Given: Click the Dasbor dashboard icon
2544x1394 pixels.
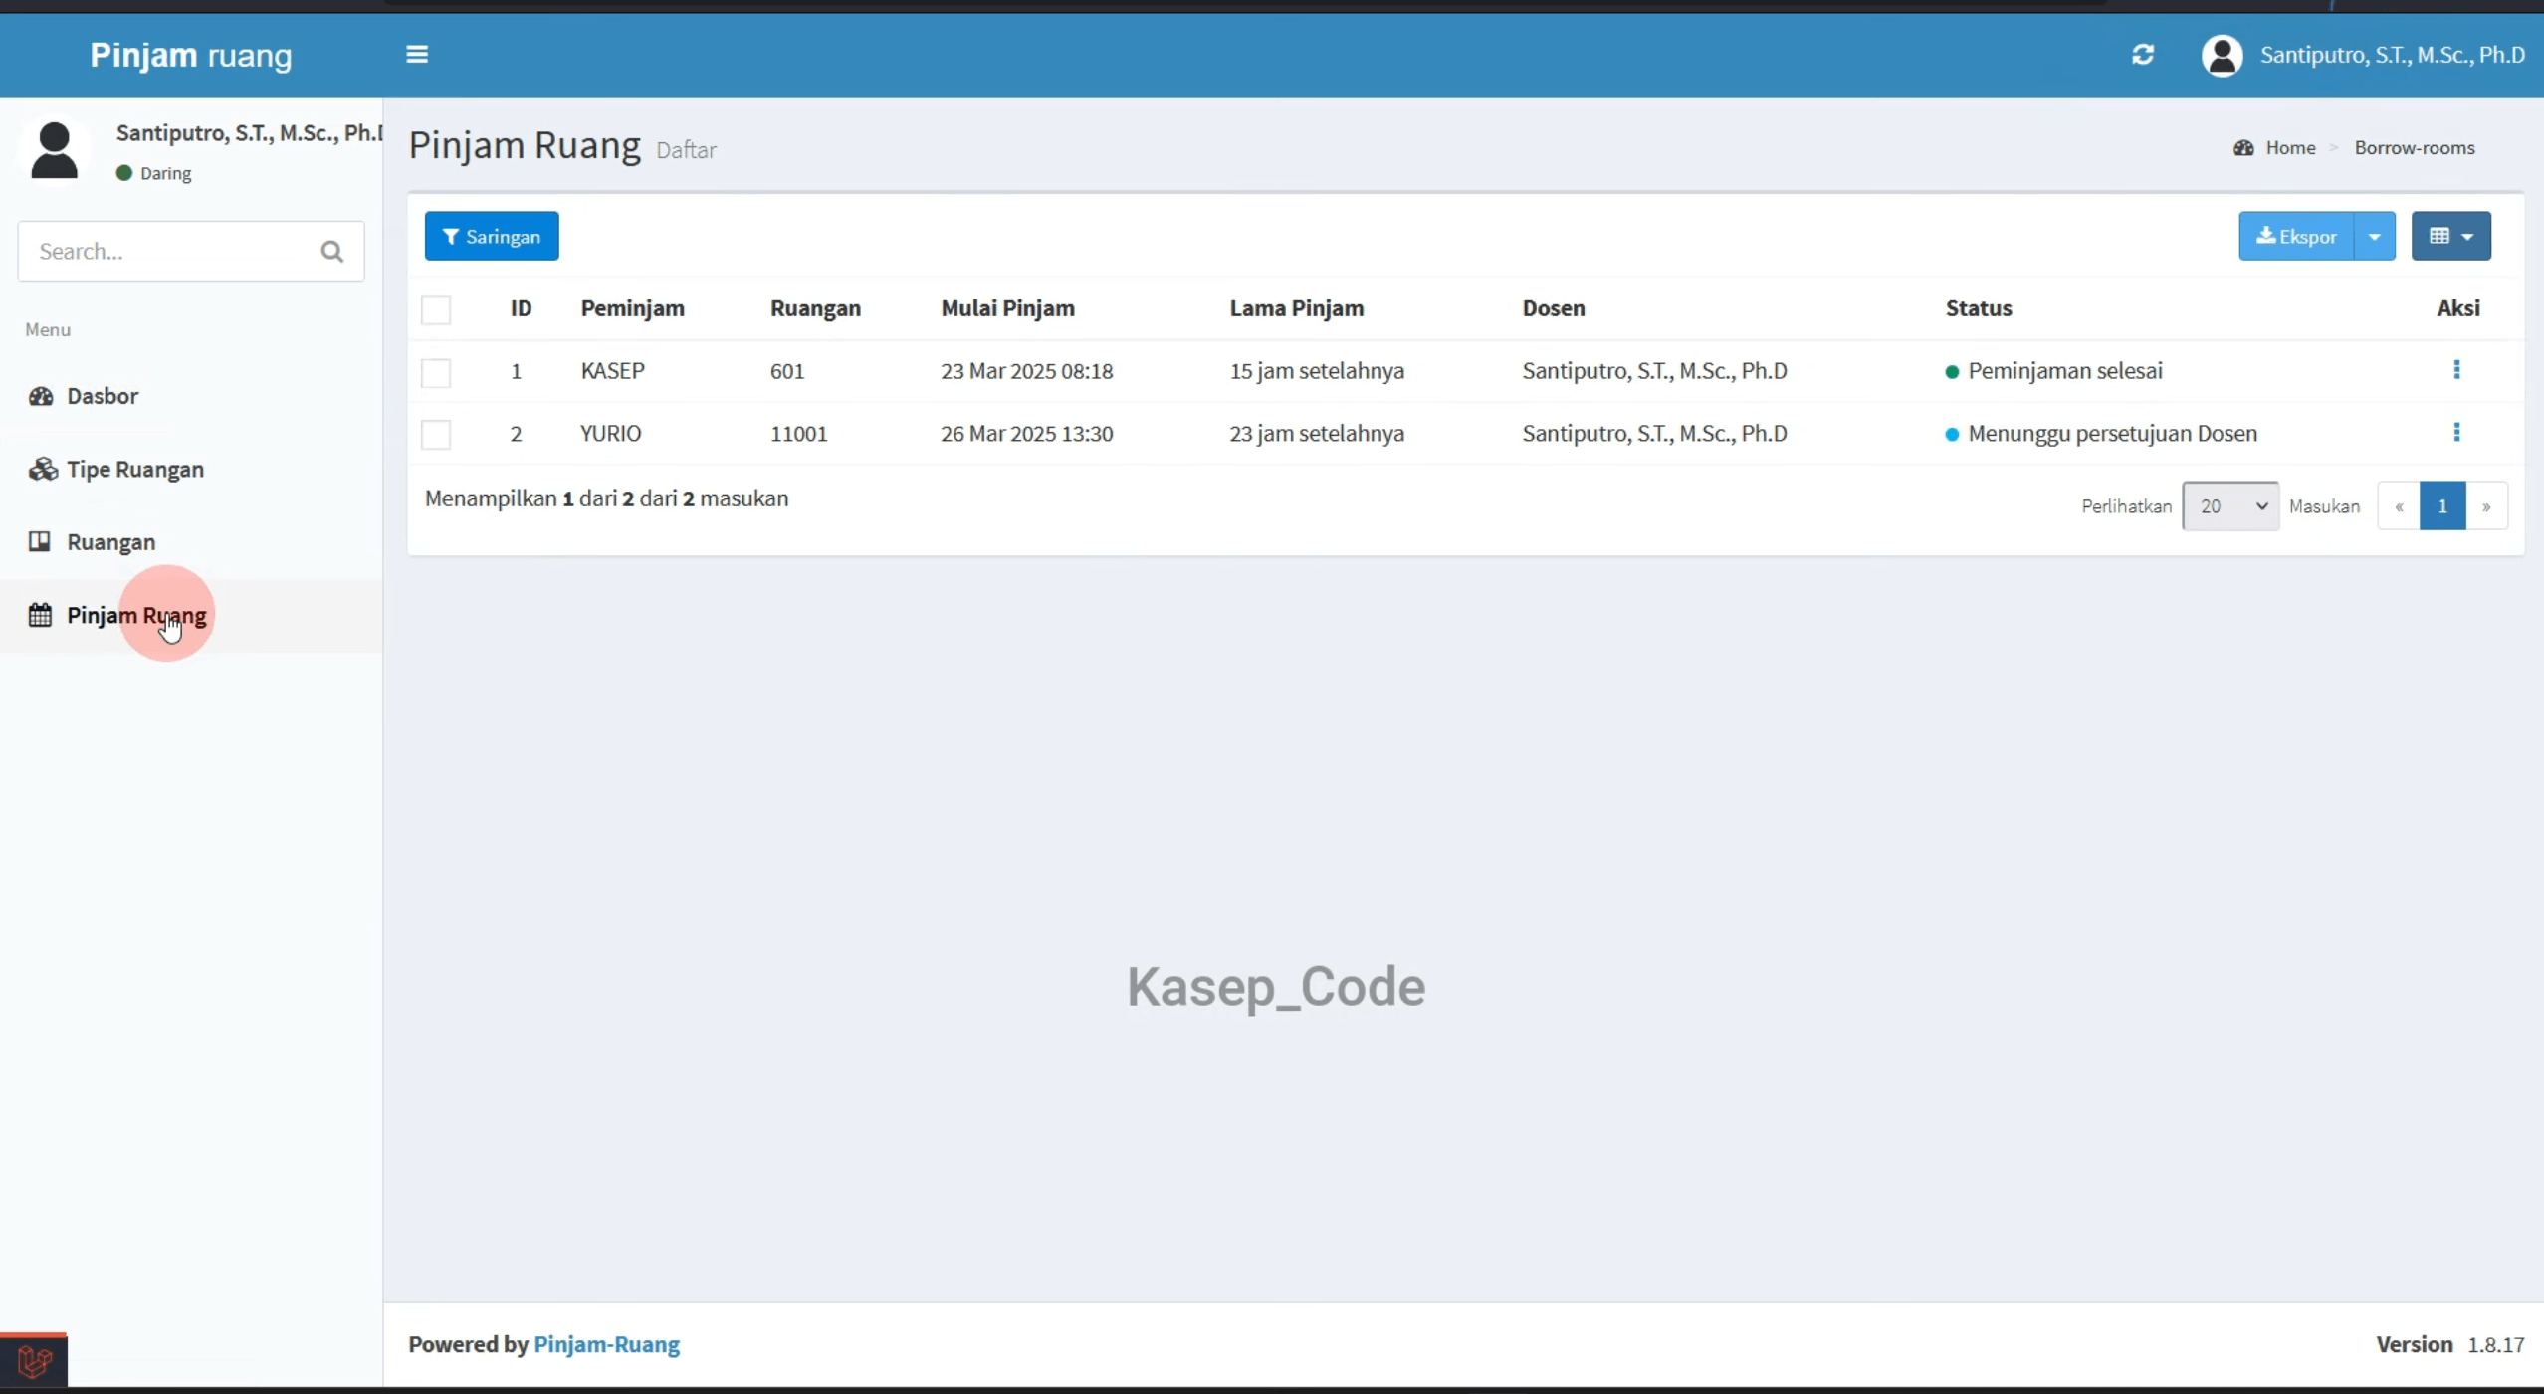Looking at the screenshot, I should click(x=41, y=396).
